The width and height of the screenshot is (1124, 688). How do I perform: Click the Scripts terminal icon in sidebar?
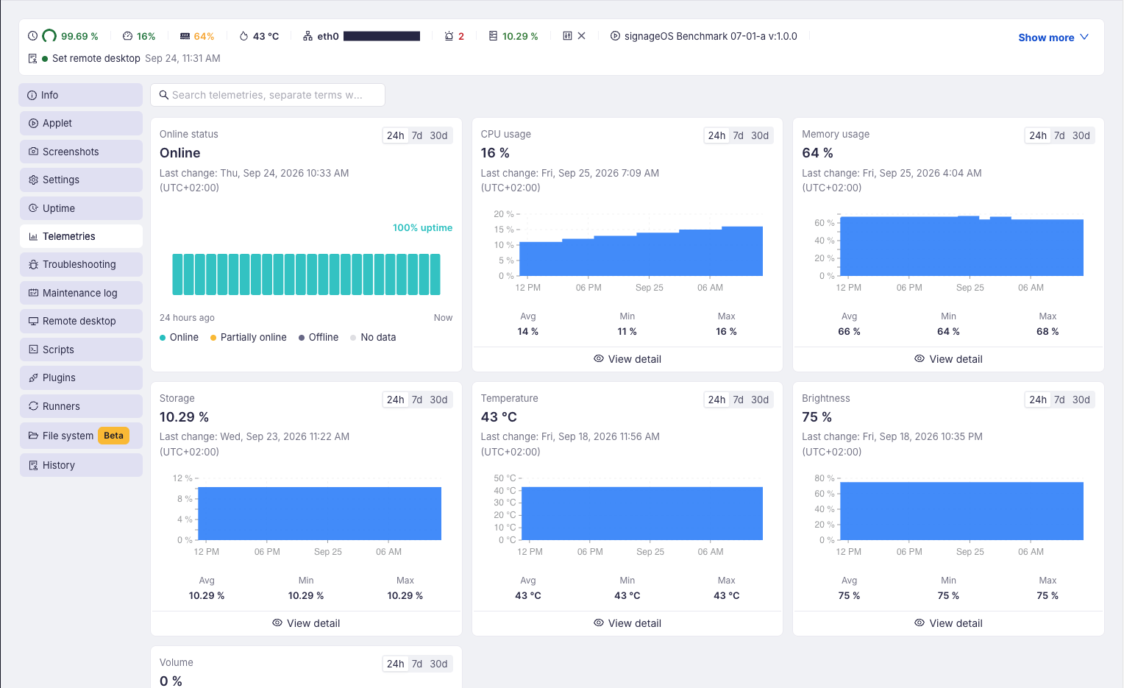pos(33,350)
